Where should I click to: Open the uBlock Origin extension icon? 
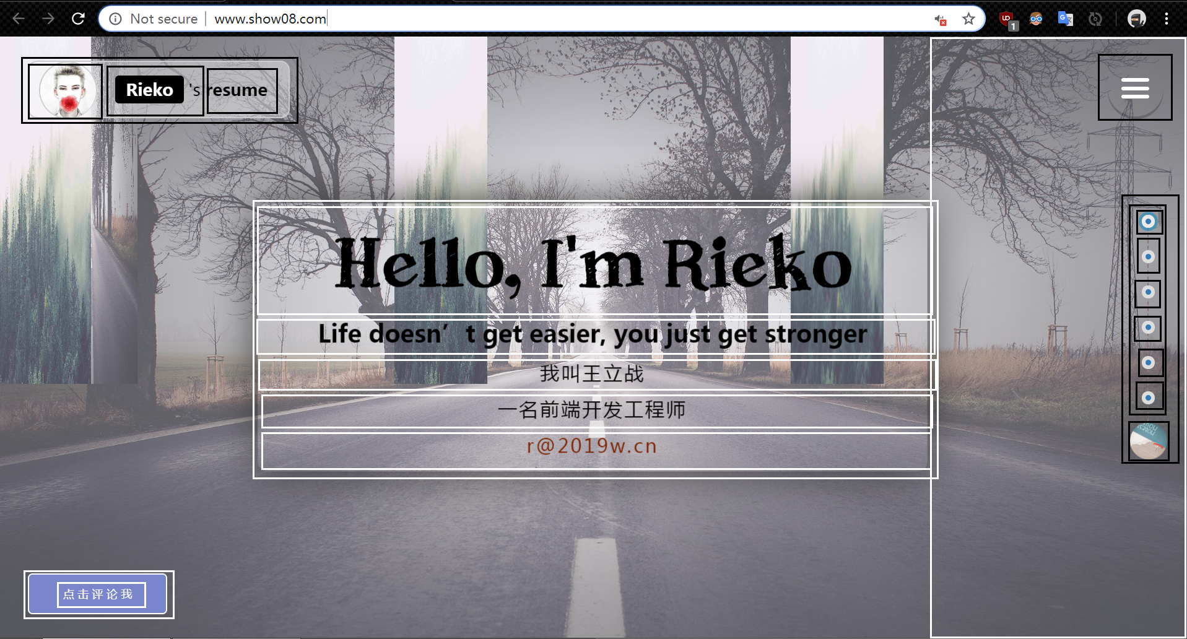[x=1007, y=20]
